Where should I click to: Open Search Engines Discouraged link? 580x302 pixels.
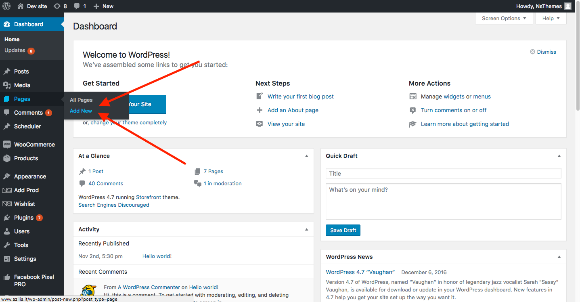pyautogui.click(x=114, y=205)
